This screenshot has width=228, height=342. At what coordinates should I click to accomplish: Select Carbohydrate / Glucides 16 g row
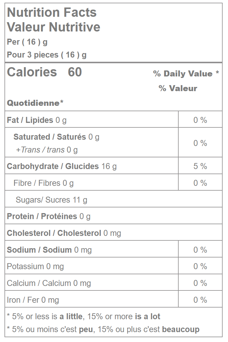62,166
